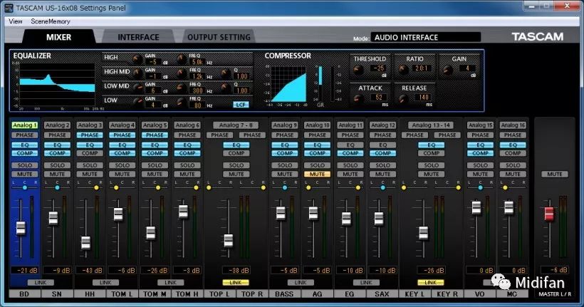Click the threshold -25 value field
Screen dimensions: 584x307
tap(379, 68)
